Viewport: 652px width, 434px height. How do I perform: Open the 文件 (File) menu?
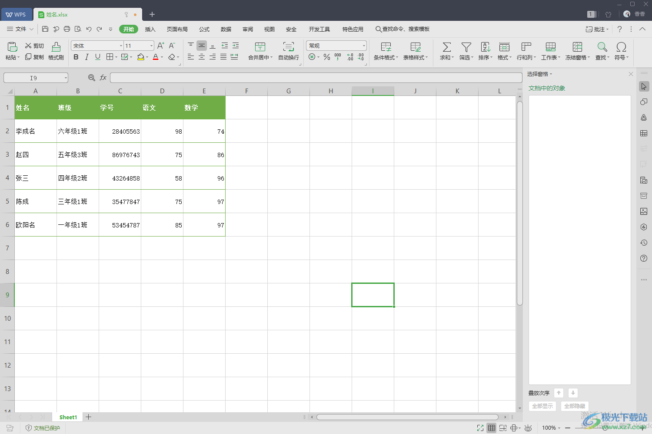pos(20,29)
